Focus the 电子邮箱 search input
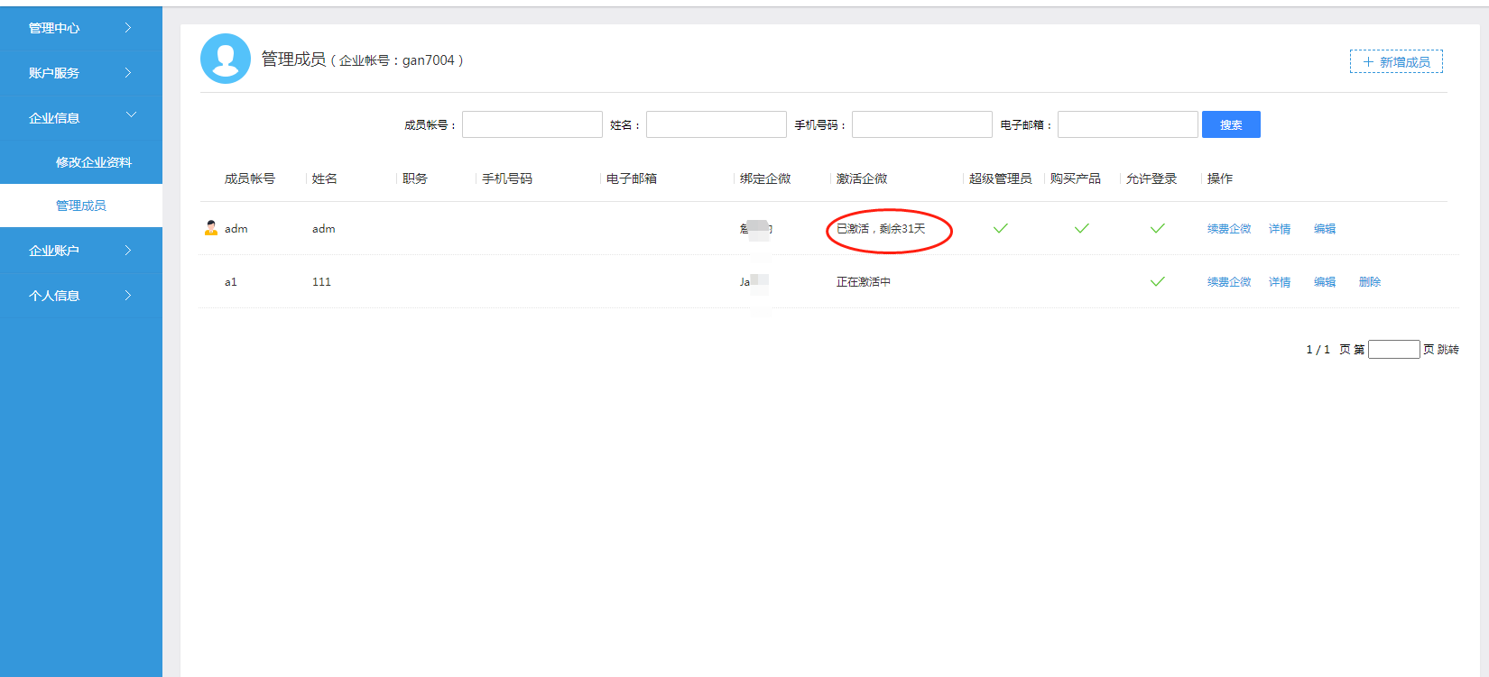This screenshot has width=1489, height=677. coord(1128,124)
